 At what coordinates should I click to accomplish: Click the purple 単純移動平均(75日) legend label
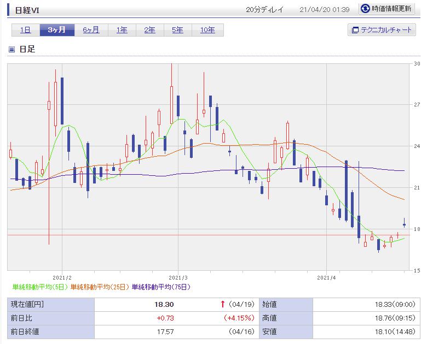click(161, 287)
